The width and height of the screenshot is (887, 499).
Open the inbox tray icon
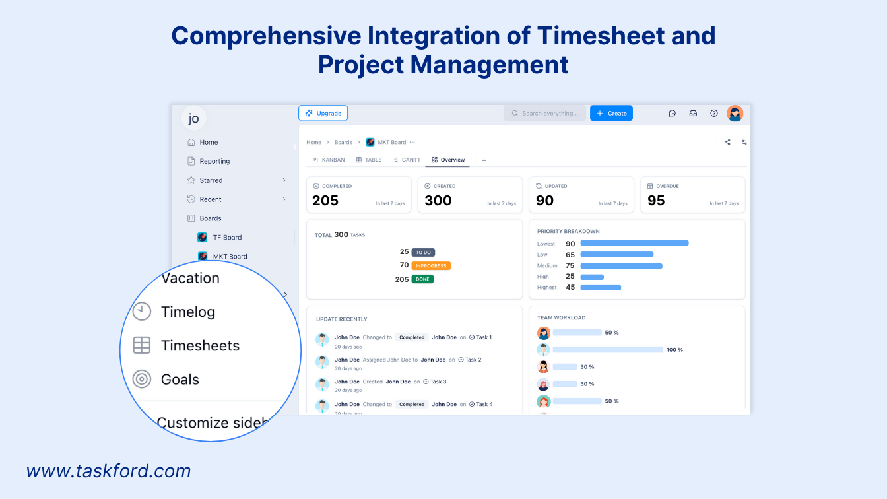[693, 114]
